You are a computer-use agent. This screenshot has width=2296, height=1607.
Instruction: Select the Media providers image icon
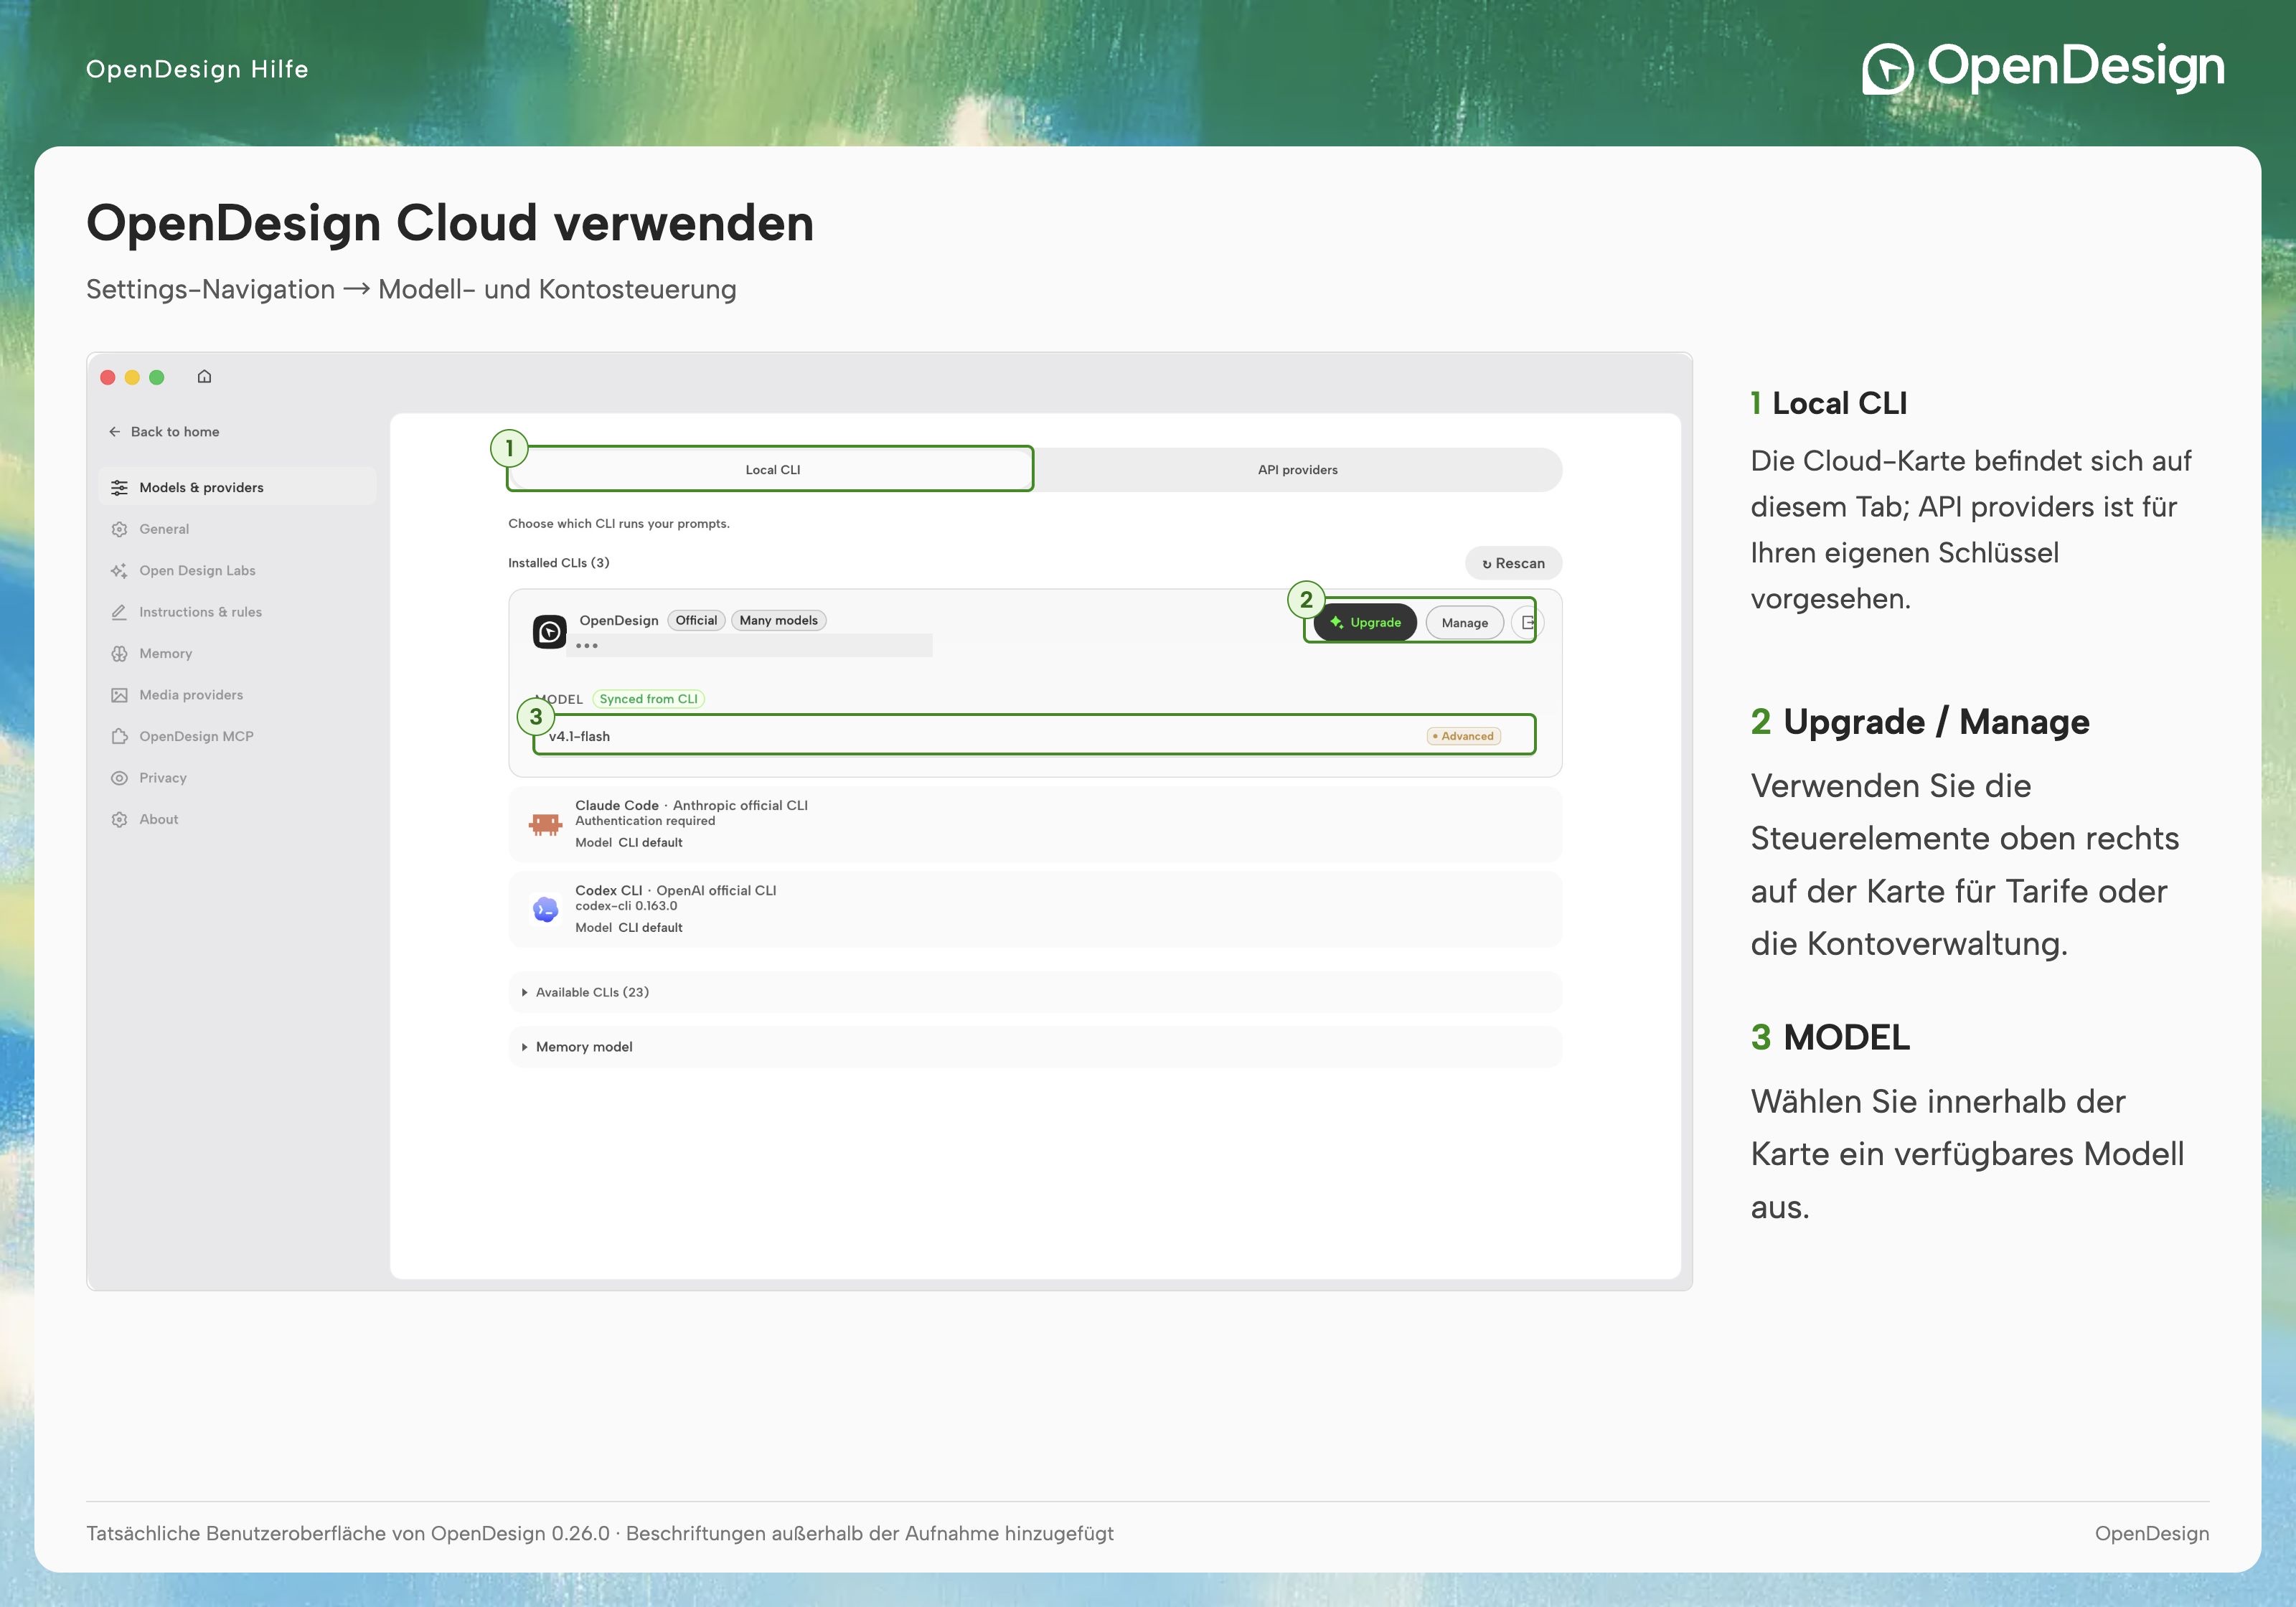click(x=119, y=695)
